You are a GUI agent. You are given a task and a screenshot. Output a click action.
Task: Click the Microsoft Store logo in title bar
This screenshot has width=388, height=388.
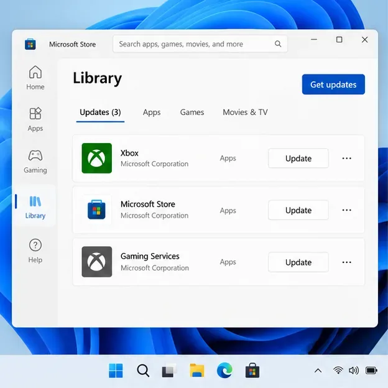coord(30,44)
